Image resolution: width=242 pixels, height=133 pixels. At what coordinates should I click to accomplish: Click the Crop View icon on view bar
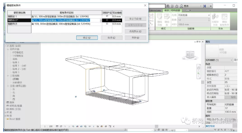[77, 127]
